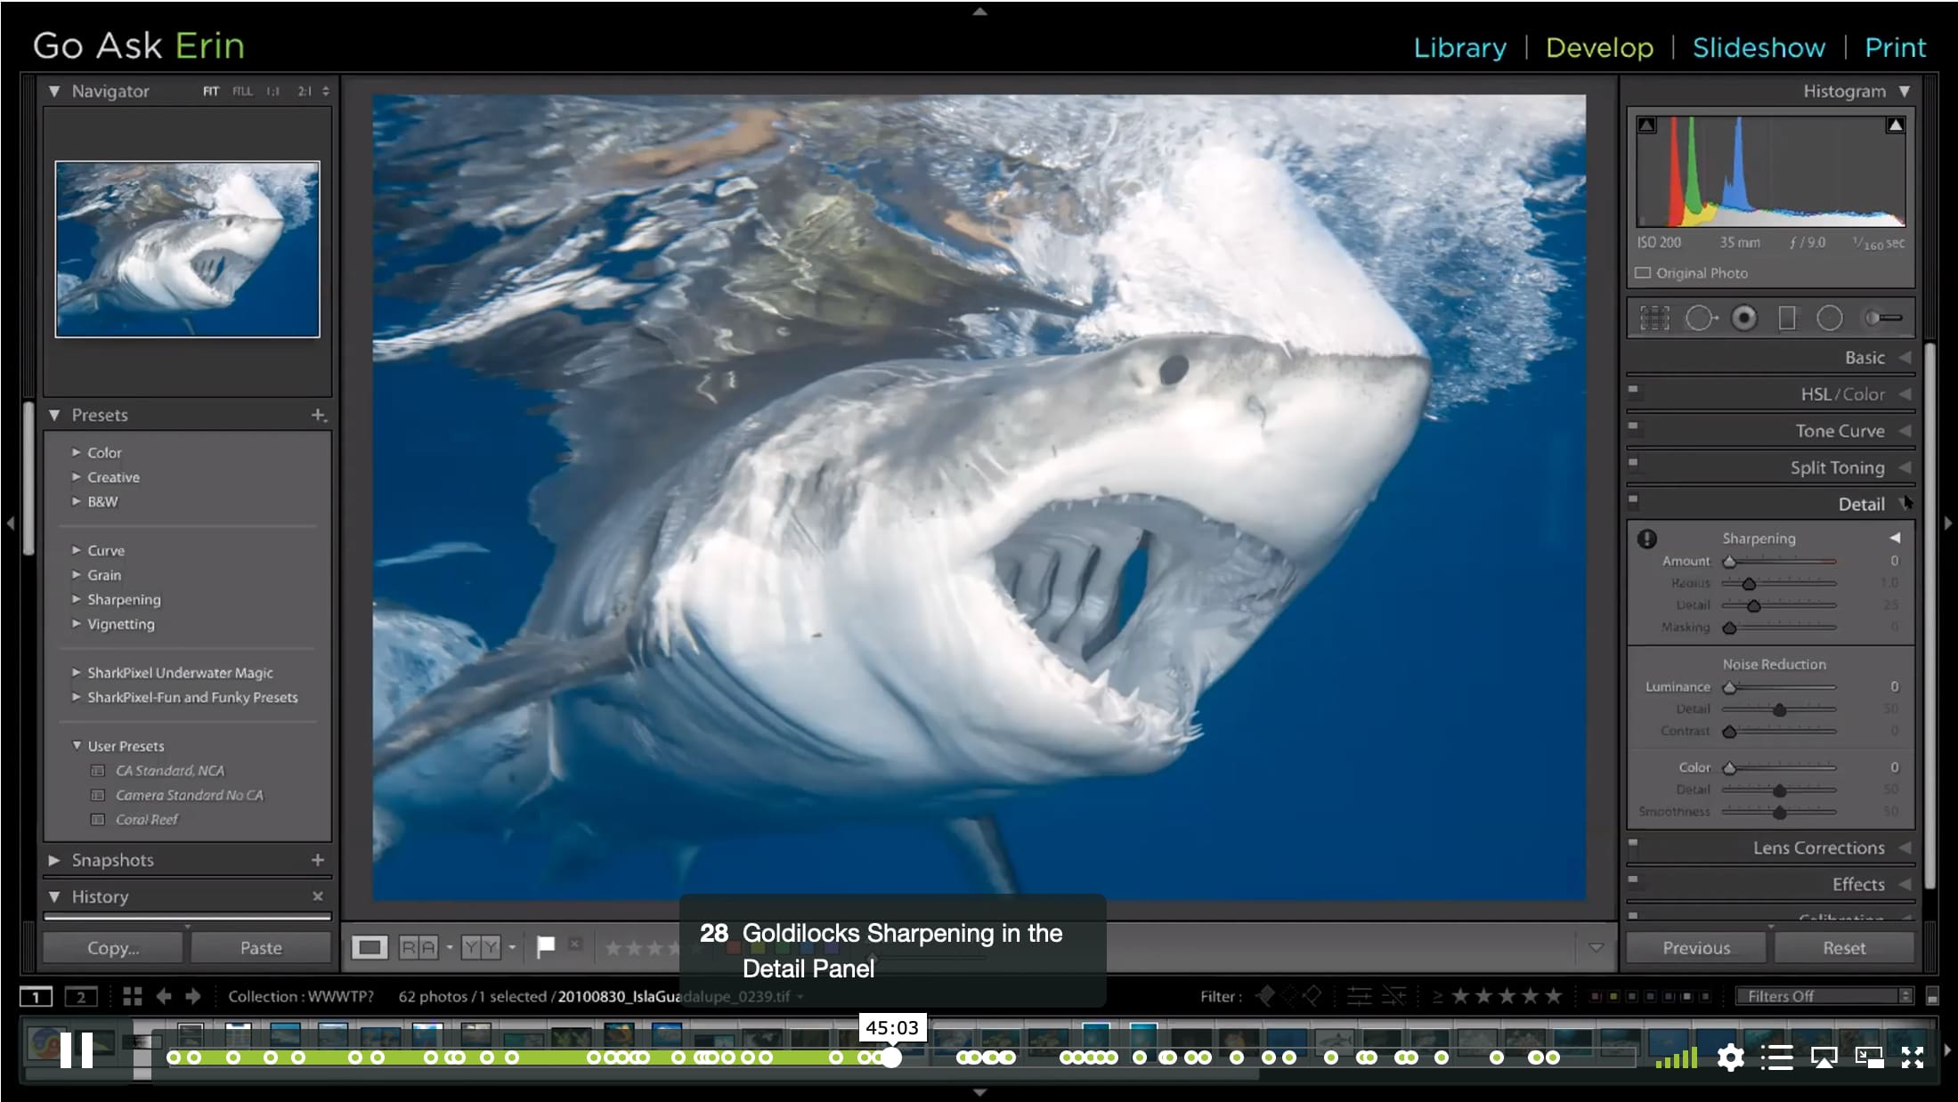Open second window display 2

tap(81, 997)
